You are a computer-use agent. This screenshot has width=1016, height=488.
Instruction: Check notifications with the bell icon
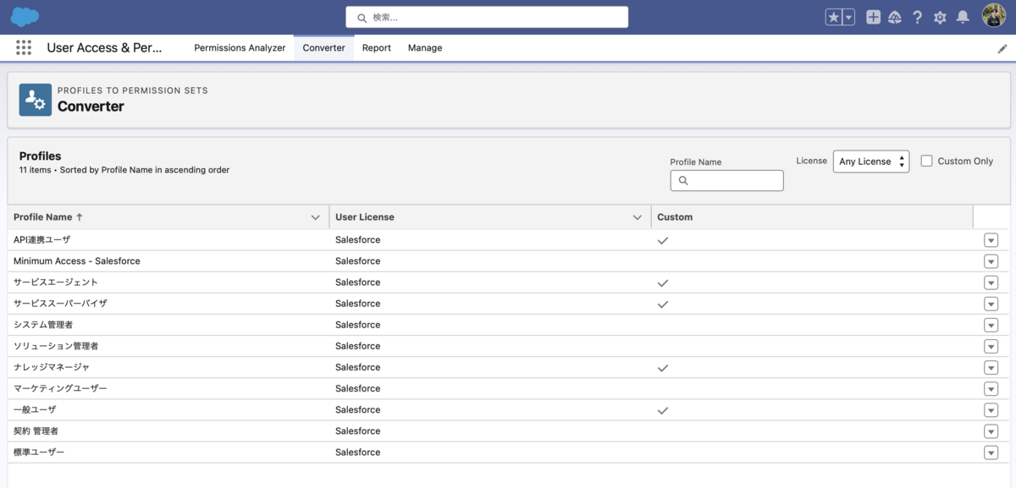pos(962,17)
